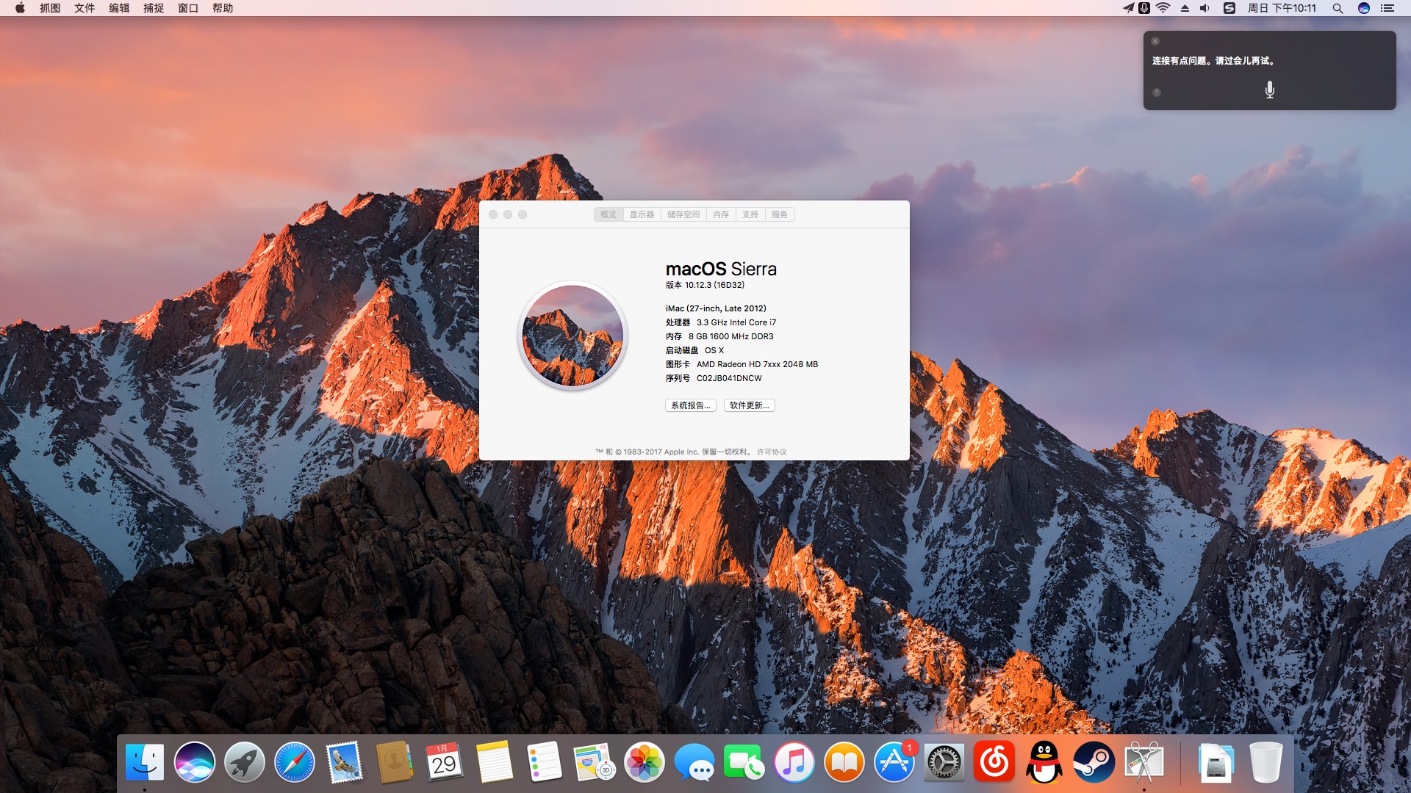Click the 系统报告... button

click(690, 405)
